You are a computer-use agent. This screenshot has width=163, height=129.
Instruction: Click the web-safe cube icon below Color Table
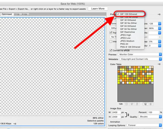pos(132,104)
